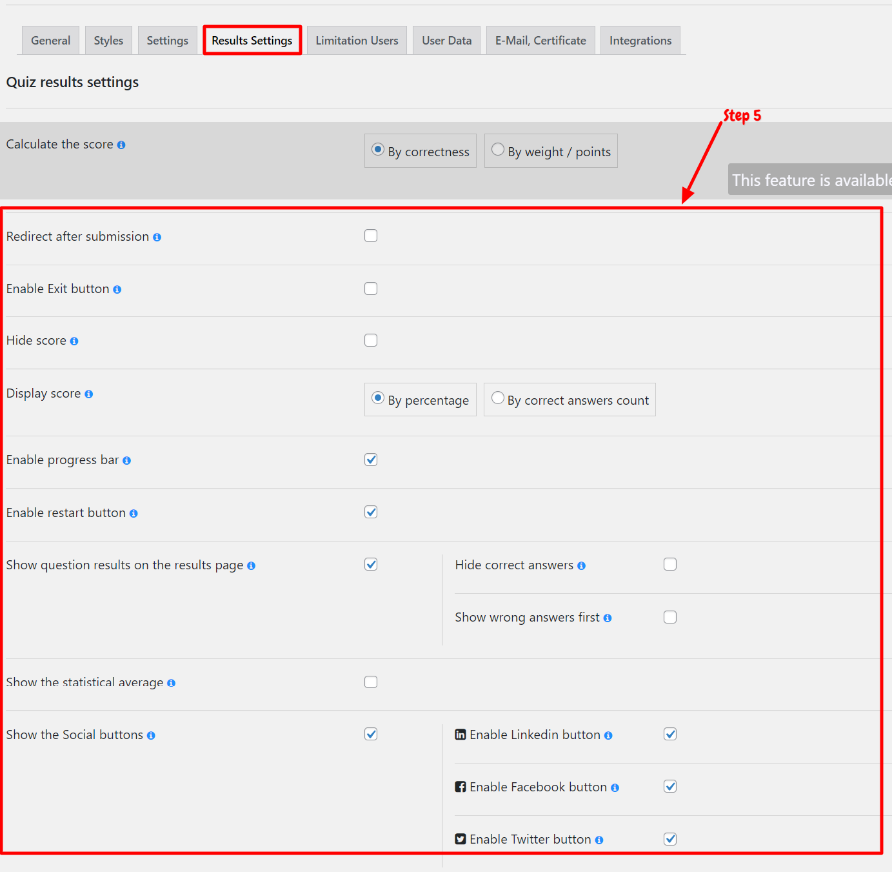Tick the Hide score checkbox
The image size is (892, 872).
[x=371, y=340]
